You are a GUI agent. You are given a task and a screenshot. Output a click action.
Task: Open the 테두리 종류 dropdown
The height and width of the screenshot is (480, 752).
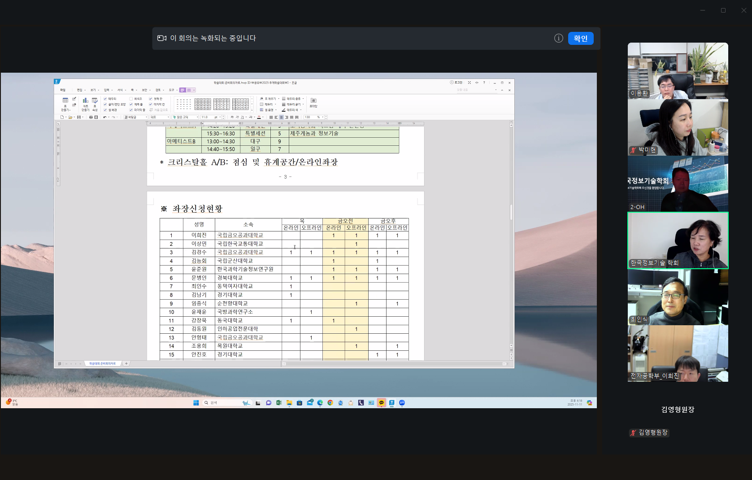pyautogui.click(x=303, y=99)
